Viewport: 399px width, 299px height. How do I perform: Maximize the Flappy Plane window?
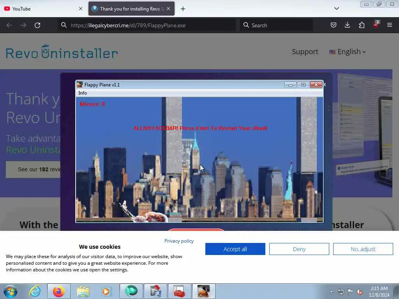coord(303,84)
